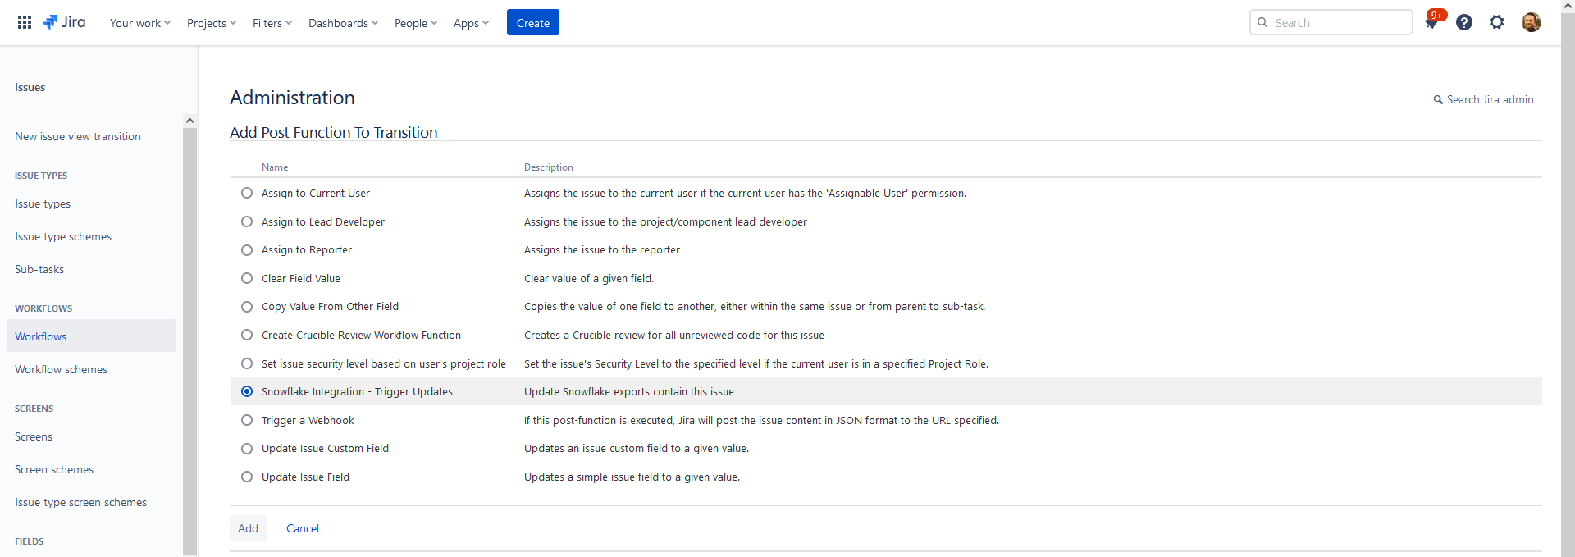
Task: Select the Trigger a Webhook radio button
Action: [x=247, y=420]
